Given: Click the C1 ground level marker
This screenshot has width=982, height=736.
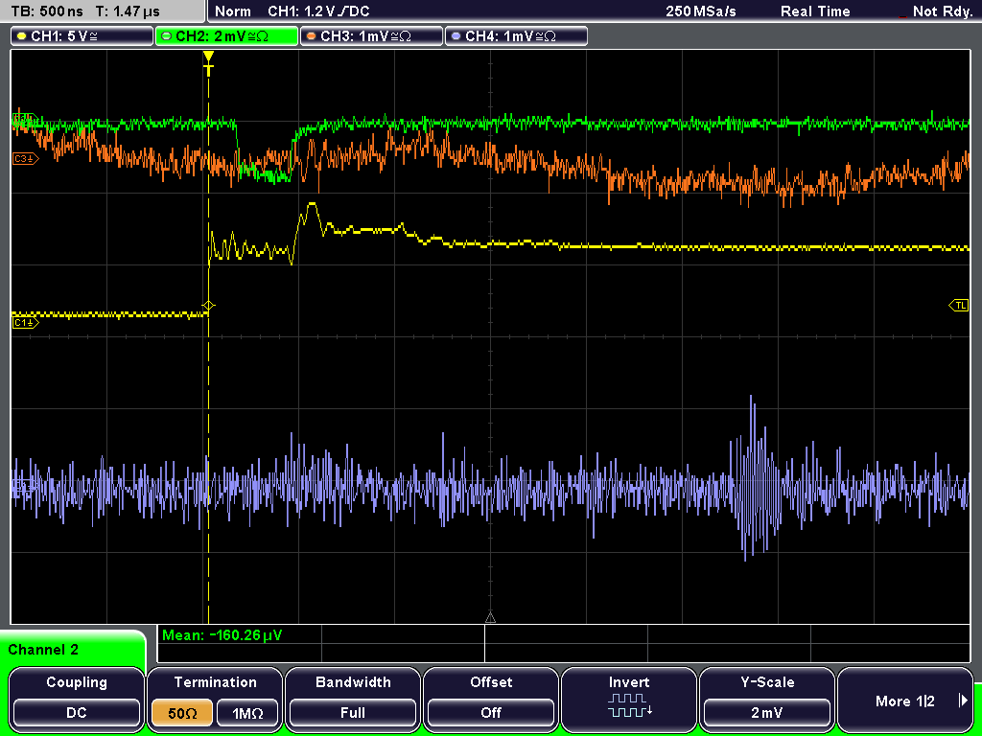Looking at the screenshot, I should (26, 323).
